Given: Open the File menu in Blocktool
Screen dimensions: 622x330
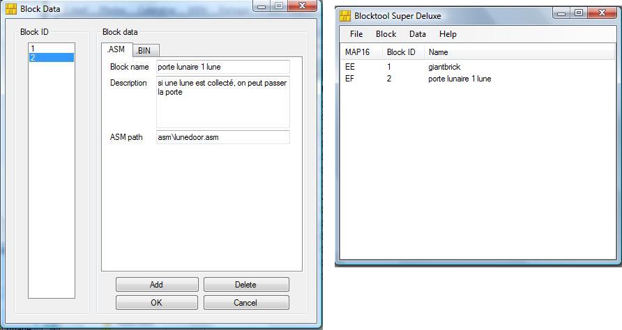Looking at the screenshot, I should pos(356,34).
